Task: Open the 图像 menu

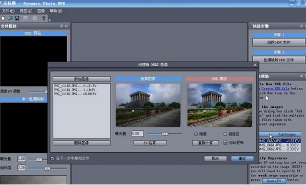Action: (41, 11)
